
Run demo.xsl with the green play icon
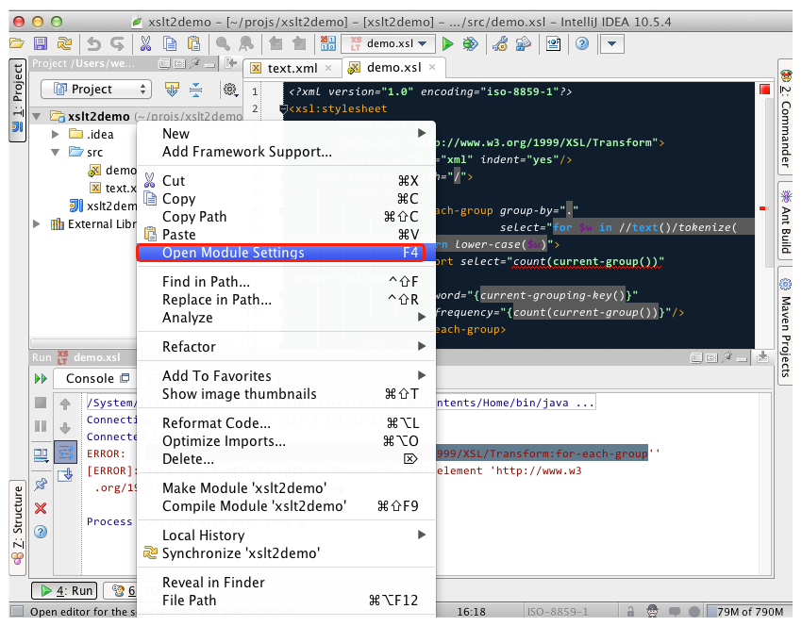pyautogui.click(x=448, y=43)
